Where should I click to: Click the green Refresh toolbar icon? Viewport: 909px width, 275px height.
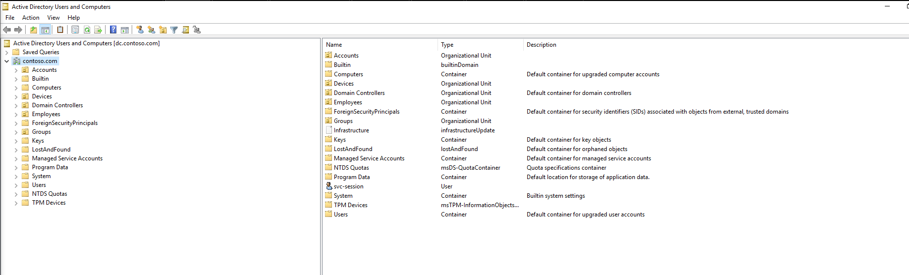coord(87,30)
